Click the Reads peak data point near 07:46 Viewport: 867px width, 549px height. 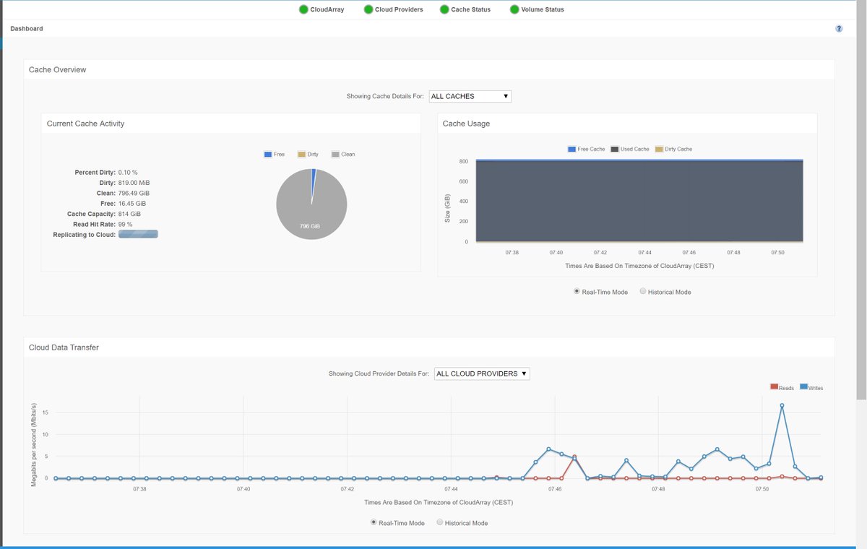574,457
